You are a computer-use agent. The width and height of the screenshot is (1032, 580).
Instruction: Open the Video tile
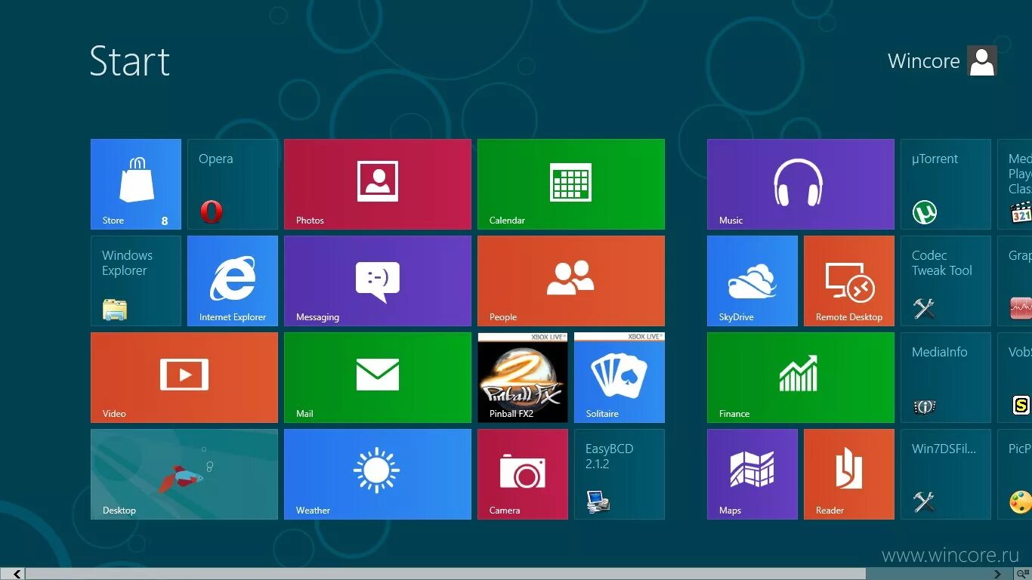184,378
